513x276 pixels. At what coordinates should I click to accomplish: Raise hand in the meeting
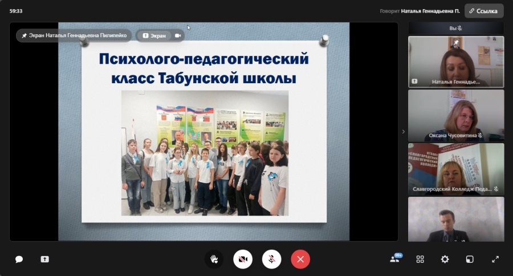click(214, 259)
